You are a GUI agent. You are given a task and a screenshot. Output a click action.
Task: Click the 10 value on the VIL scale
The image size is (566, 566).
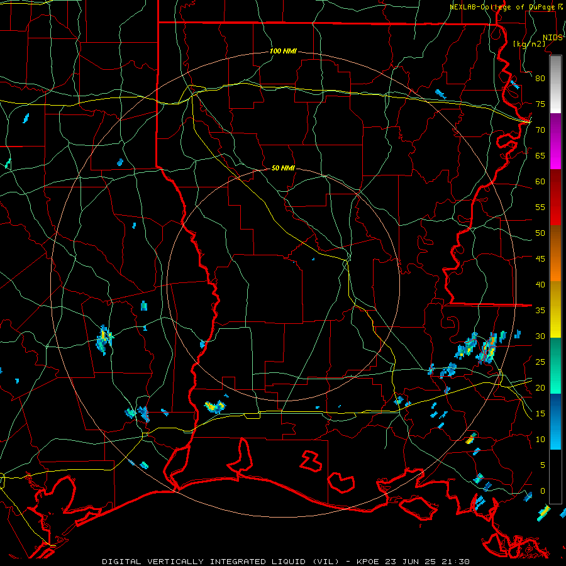click(540, 440)
